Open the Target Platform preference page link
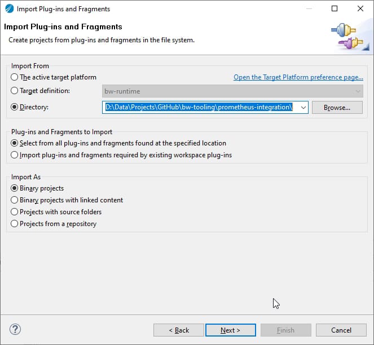The height and width of the screenshot is (345, 374). pyautogui.click(x=298, y=77)
